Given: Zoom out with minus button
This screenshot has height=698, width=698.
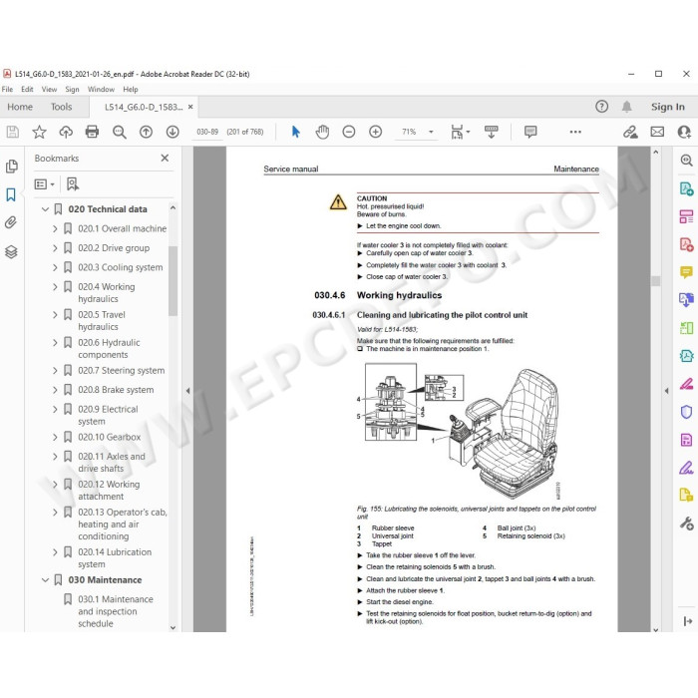Looking at the screenshot, I should pos(349,132).
